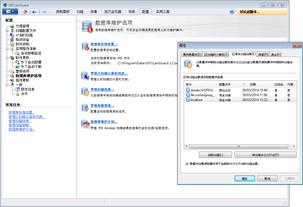303x207 pixels.
Task: Confirm the dialog with 确定
Action: coord(245,179)
